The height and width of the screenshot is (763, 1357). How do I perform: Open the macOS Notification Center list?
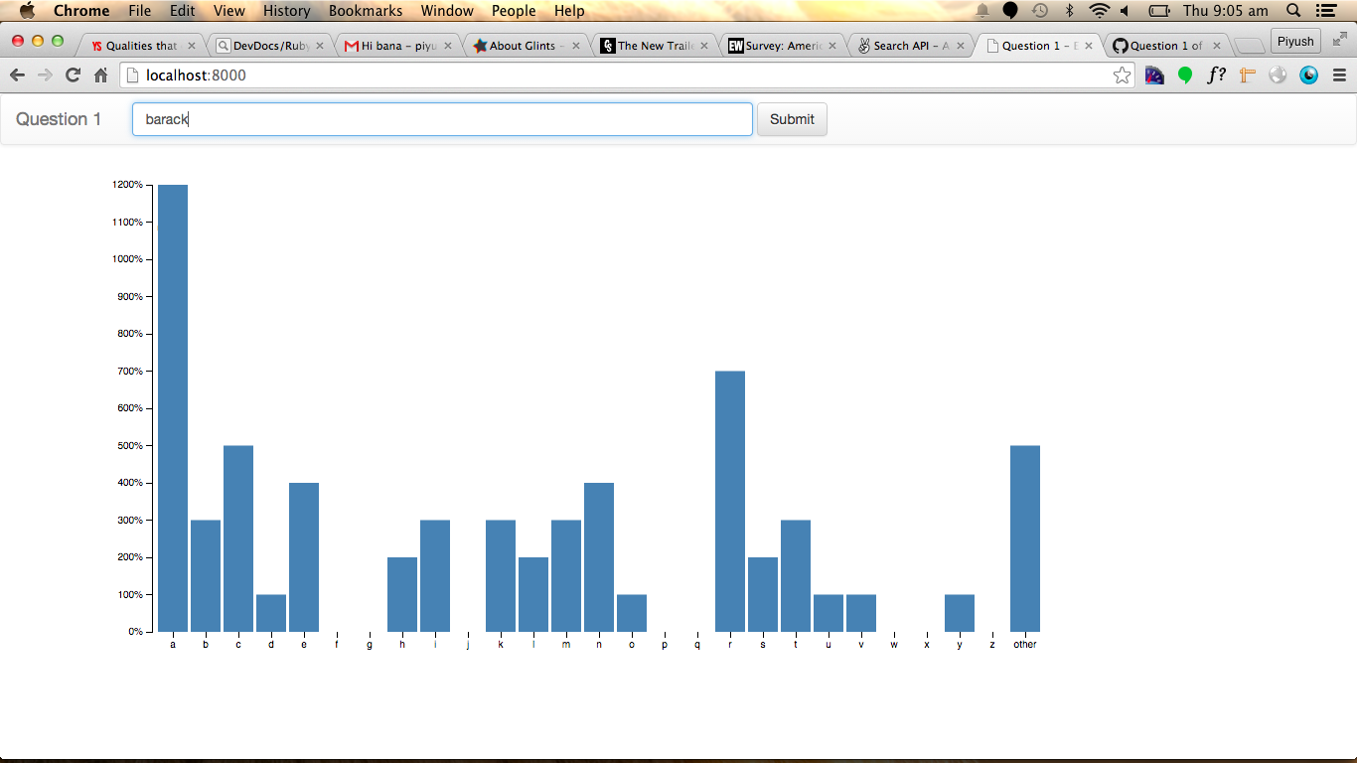1325,11
